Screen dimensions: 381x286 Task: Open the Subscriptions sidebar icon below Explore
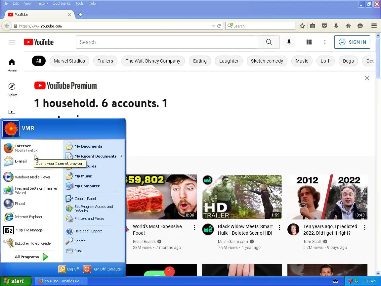click(x=12, y=111)
